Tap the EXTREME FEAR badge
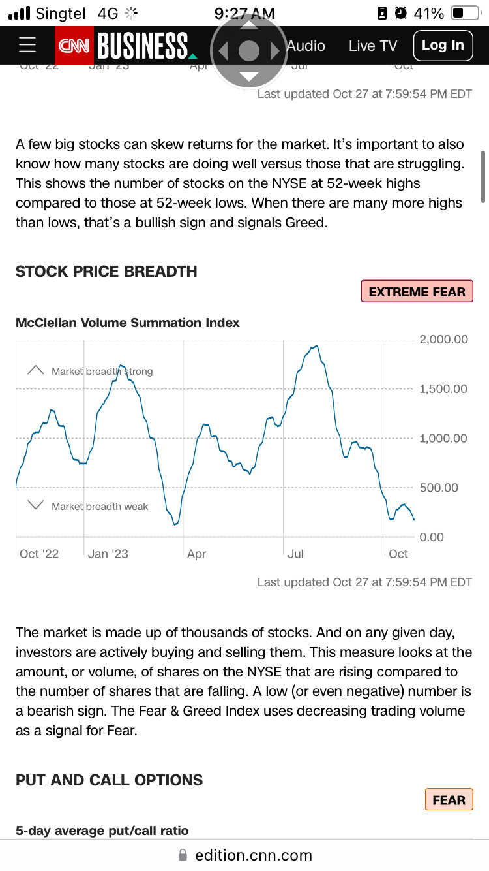 (x=417, y=291)
